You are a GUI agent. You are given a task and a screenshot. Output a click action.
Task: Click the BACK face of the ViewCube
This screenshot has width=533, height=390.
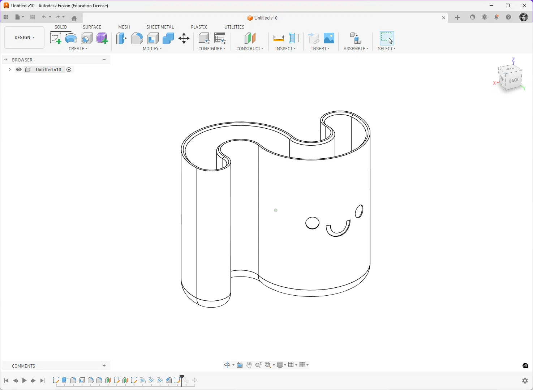513,81
